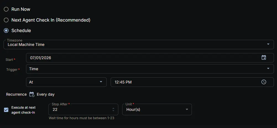Open the clock time picker icon
The height and width of the screenshot is (128, 277).
click(264, 82)
